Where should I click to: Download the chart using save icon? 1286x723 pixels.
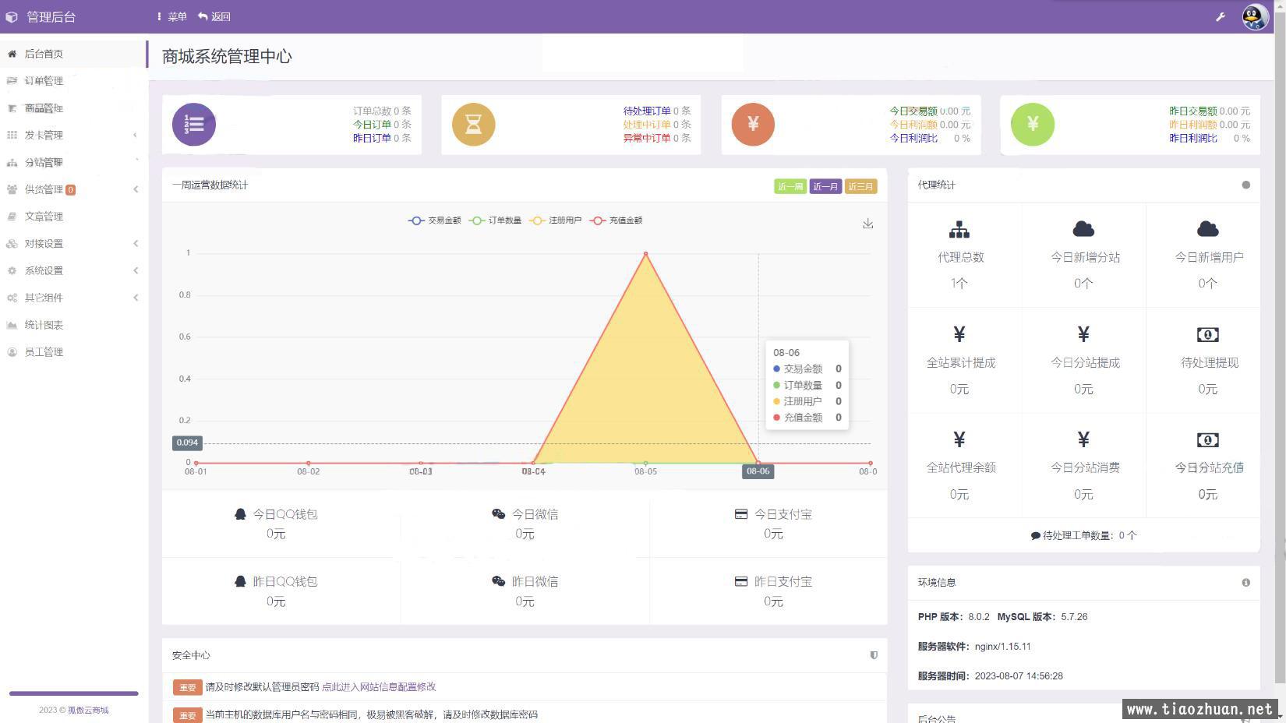click(x=867, y=224)
